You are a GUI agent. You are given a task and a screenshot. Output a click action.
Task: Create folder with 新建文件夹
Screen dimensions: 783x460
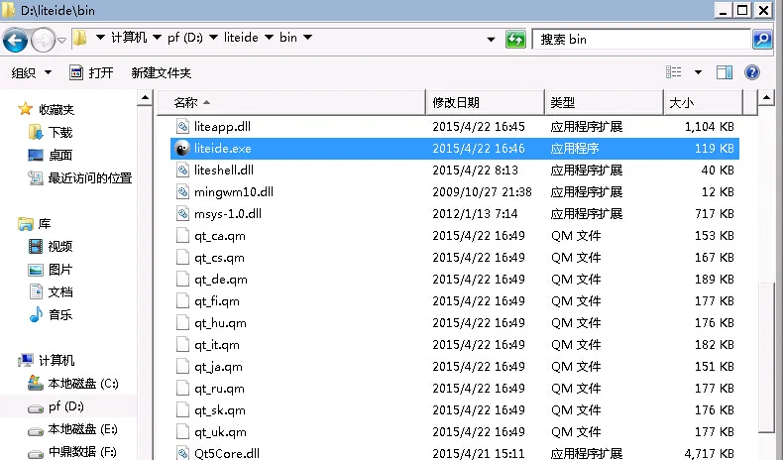[x=161, y=73]
